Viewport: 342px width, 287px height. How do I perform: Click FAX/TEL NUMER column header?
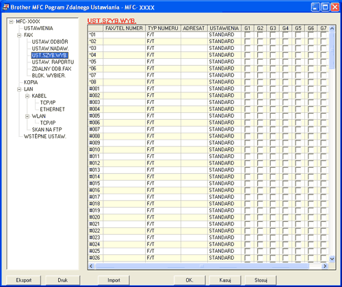tap(124, 28)
